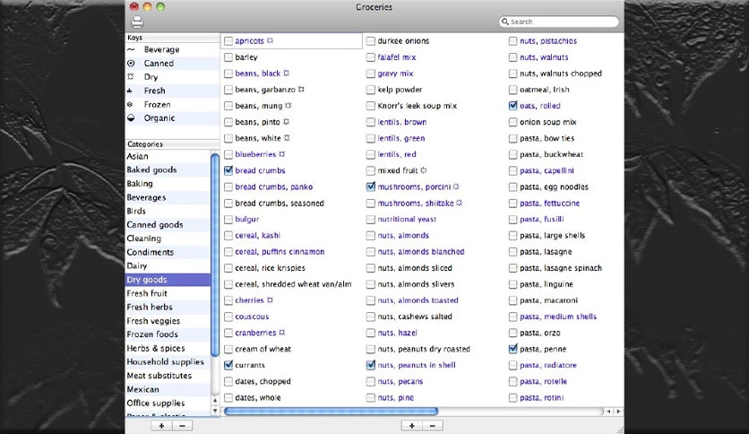Check the barley checkbox
749x434 pixels.
point(228,57)
